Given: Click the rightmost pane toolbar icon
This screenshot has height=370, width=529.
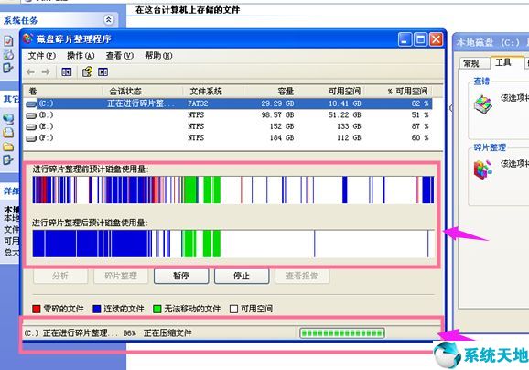Looking at the screenshot, I should point(103,71).
